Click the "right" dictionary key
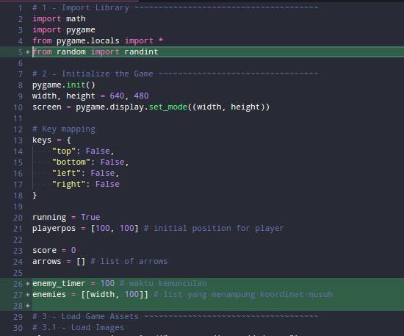Screen dimensions: 404x336 (x=69, y=184)
